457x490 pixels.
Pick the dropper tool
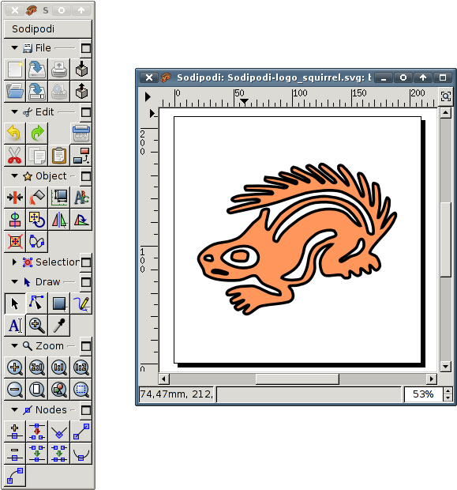(x=59, y=326)
